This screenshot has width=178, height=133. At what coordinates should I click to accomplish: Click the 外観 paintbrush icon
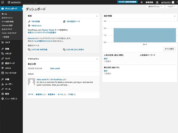pyautogui.click(x=3, y=79)
